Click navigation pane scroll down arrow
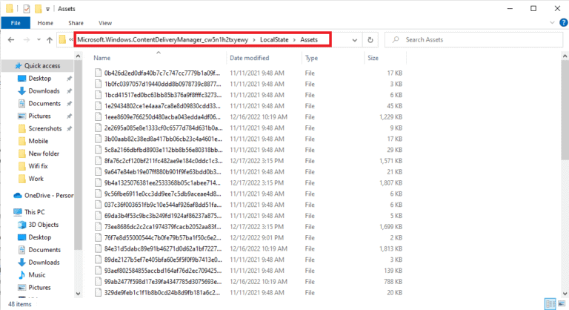 78,294
